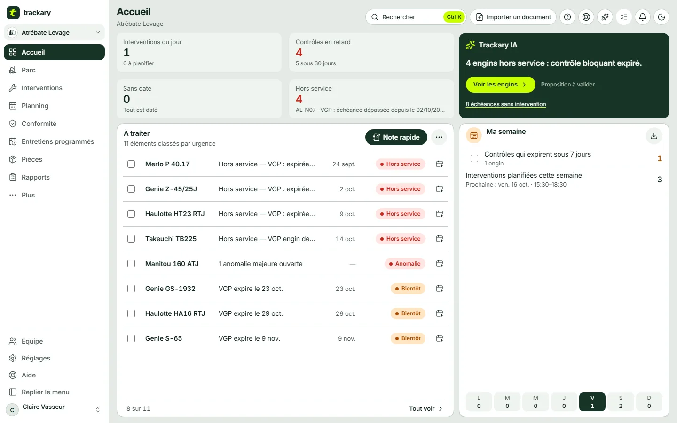Image resolution: width=677 pixels, height=423 pixels.
Task: Open notifications bell icon
Action: [643, 17]
